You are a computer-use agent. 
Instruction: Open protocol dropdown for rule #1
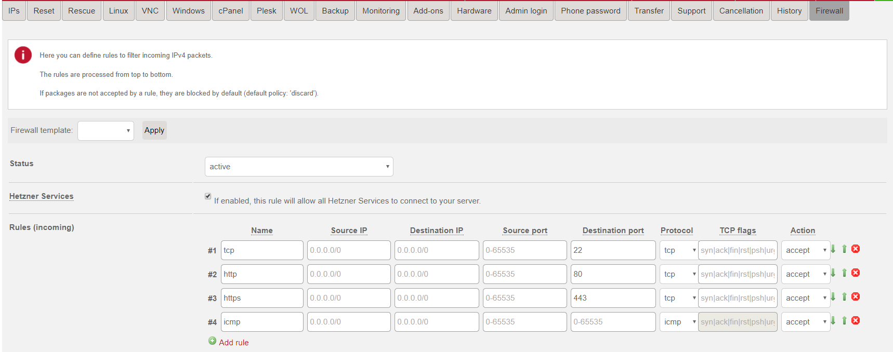point(679,250)
